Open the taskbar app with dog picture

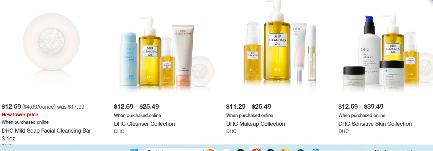255,149
